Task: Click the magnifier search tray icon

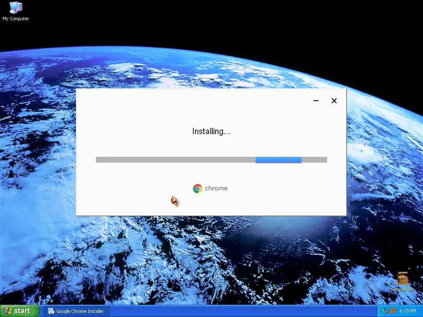Action: [x=392, y=311]
